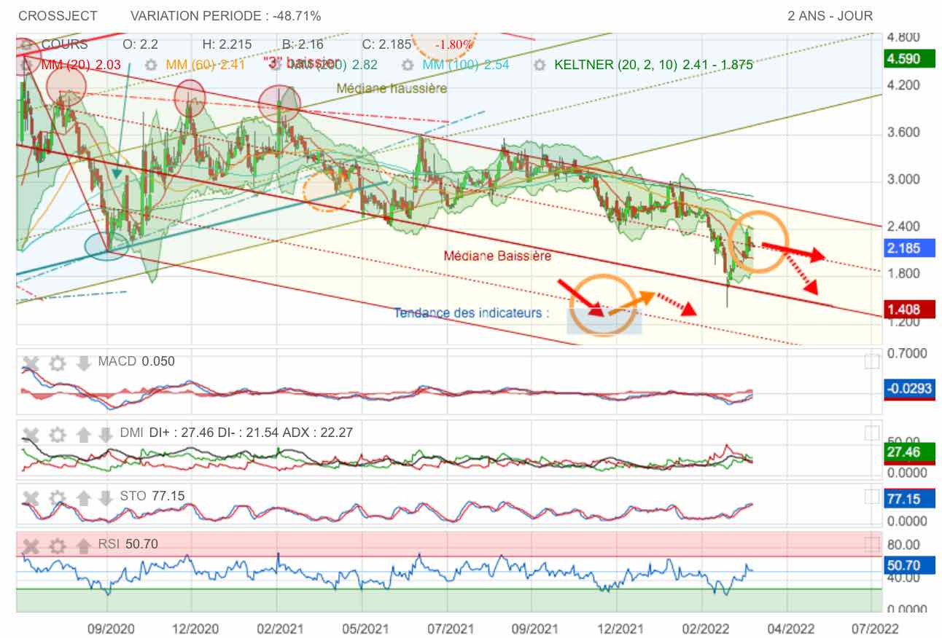Open STO settings gear icon

[57, 498]
